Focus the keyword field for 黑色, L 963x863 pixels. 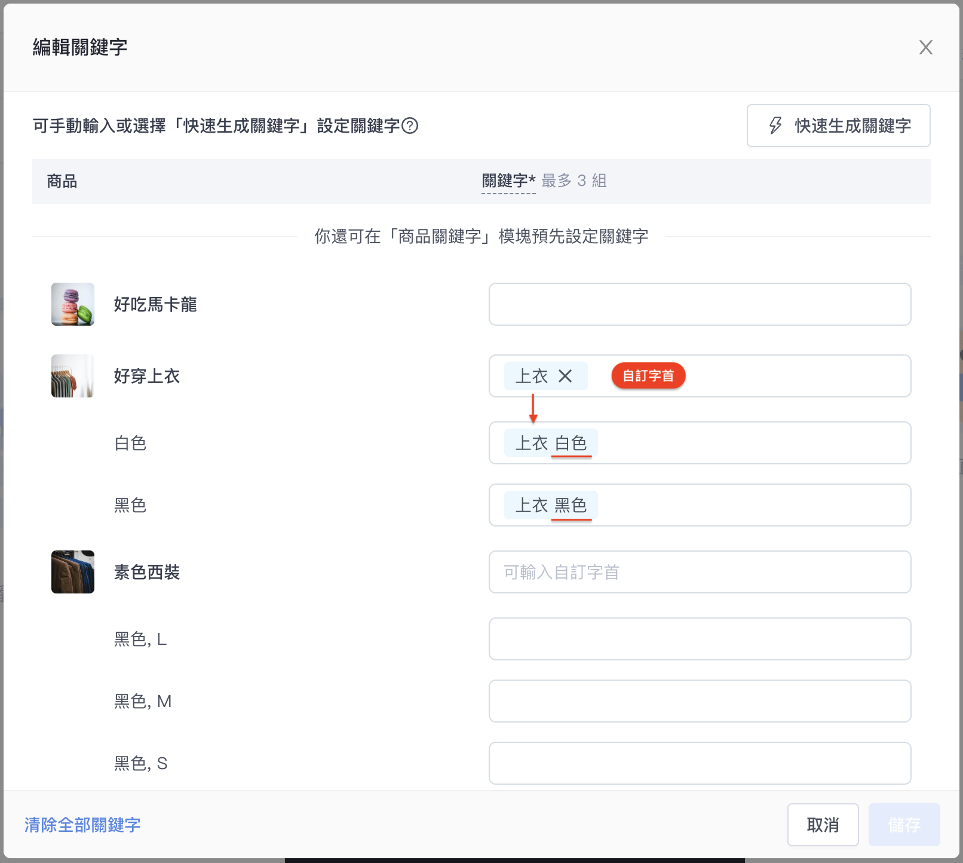(x=700, y=639)
